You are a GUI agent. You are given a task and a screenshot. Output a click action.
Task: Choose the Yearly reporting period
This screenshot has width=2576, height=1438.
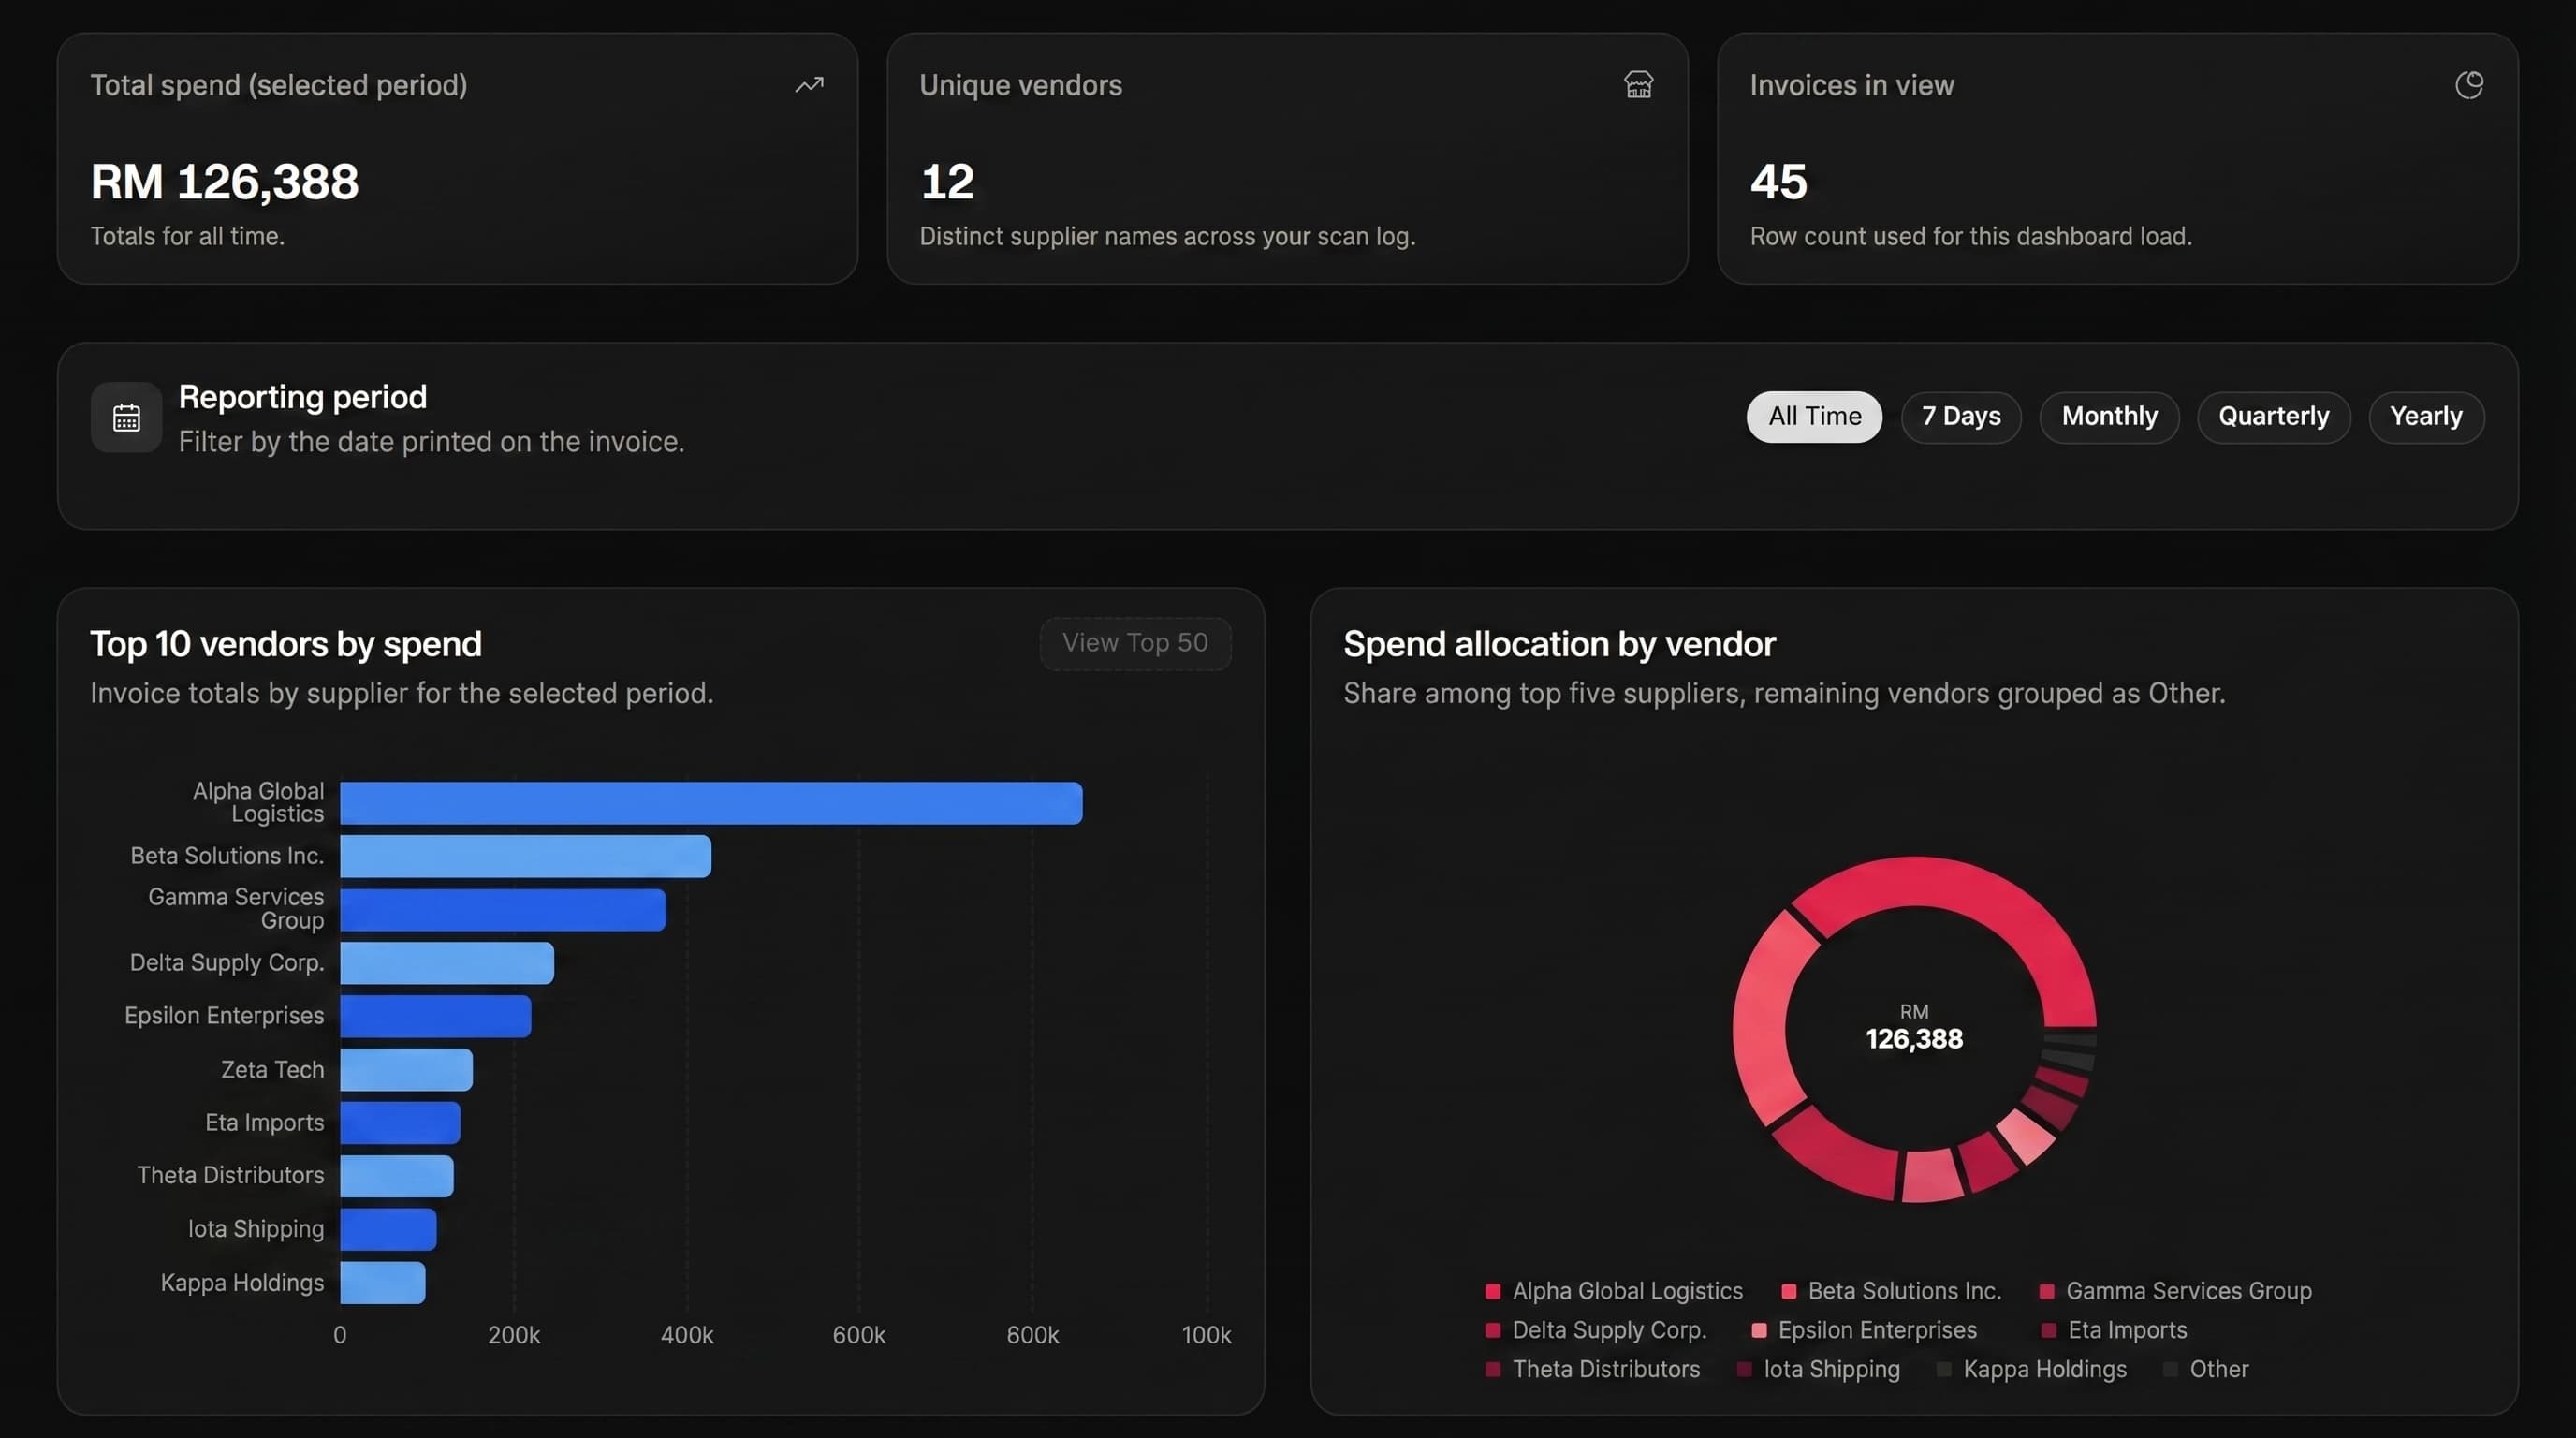click(2426, 416)
